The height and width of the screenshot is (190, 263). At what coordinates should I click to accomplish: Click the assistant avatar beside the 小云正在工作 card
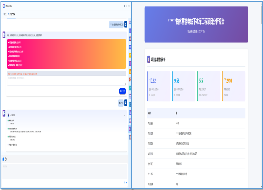click(4, 113)
